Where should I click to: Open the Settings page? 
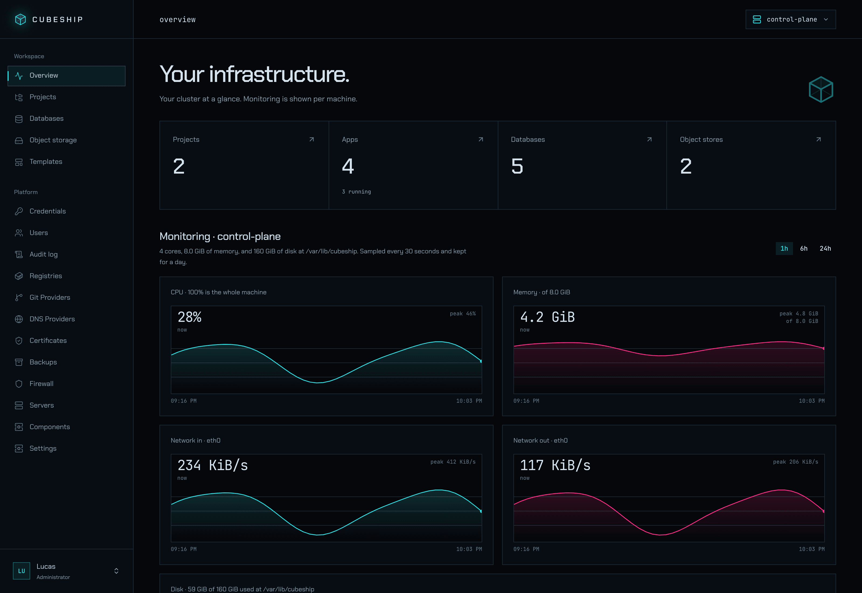pyautogui.click(x=67, y=449)
